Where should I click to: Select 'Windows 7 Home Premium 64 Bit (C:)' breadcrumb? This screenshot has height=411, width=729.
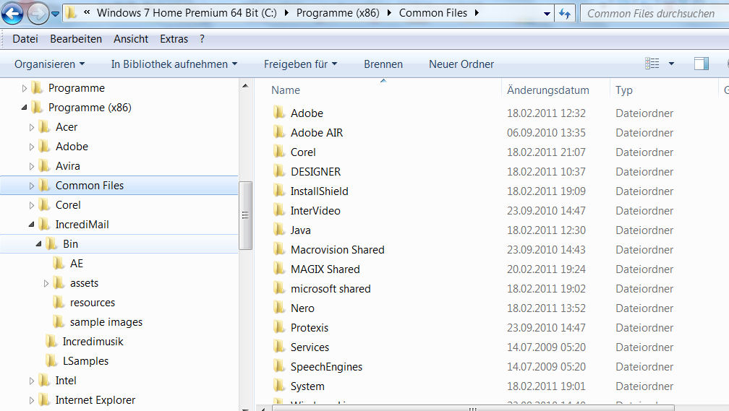[187, 13]
